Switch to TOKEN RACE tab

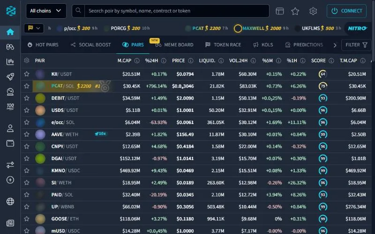click(223, 44)
